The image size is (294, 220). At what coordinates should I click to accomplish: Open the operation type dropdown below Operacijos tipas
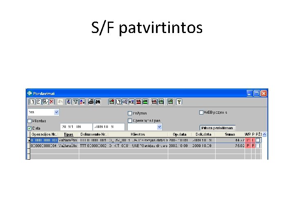coord(159,127)
